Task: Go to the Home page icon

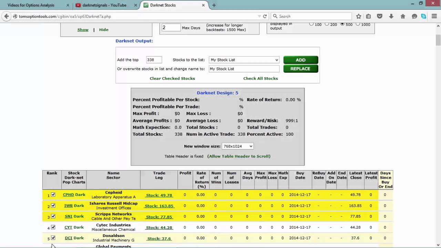Action: point(403,16)
